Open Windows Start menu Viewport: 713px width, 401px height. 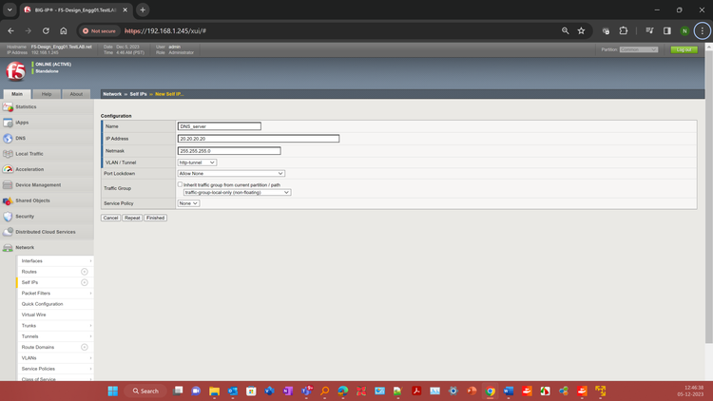tap(113, 391)
